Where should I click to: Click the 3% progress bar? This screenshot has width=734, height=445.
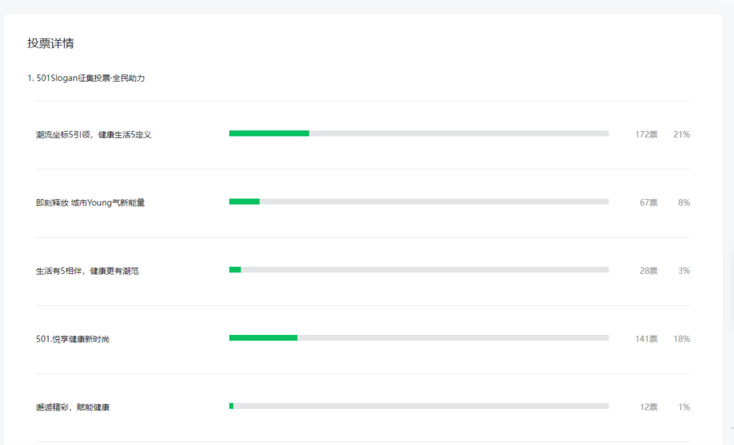[x=419, y=270]
